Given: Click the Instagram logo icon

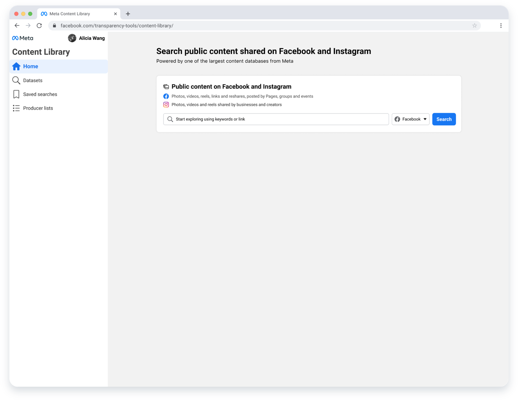Looking at the screenshot, I should pos(166,105).
